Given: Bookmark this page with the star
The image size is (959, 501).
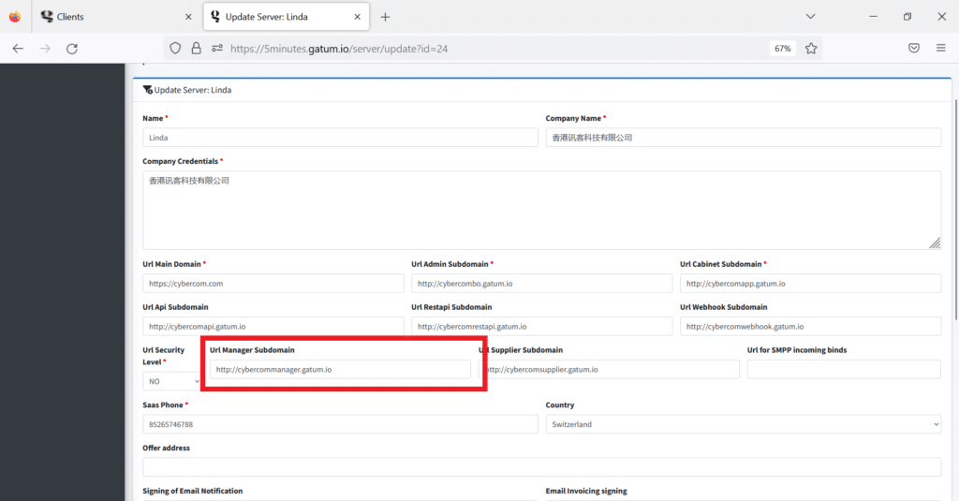Looking at the screenshot, I should [x=811, y=49].
